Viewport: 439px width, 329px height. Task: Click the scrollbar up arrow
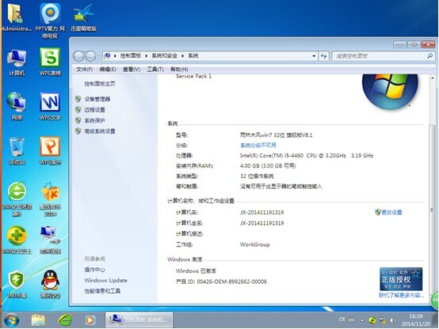coord(432,78)
